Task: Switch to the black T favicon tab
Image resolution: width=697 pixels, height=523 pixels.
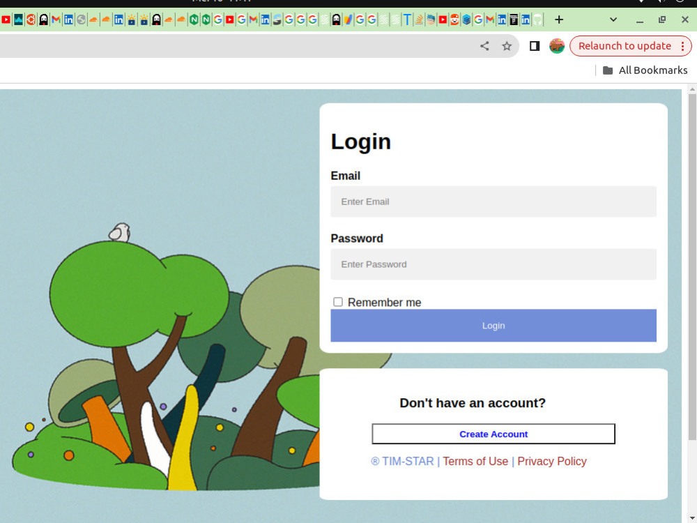Action: pyautogui.click(x=514, y=20)
